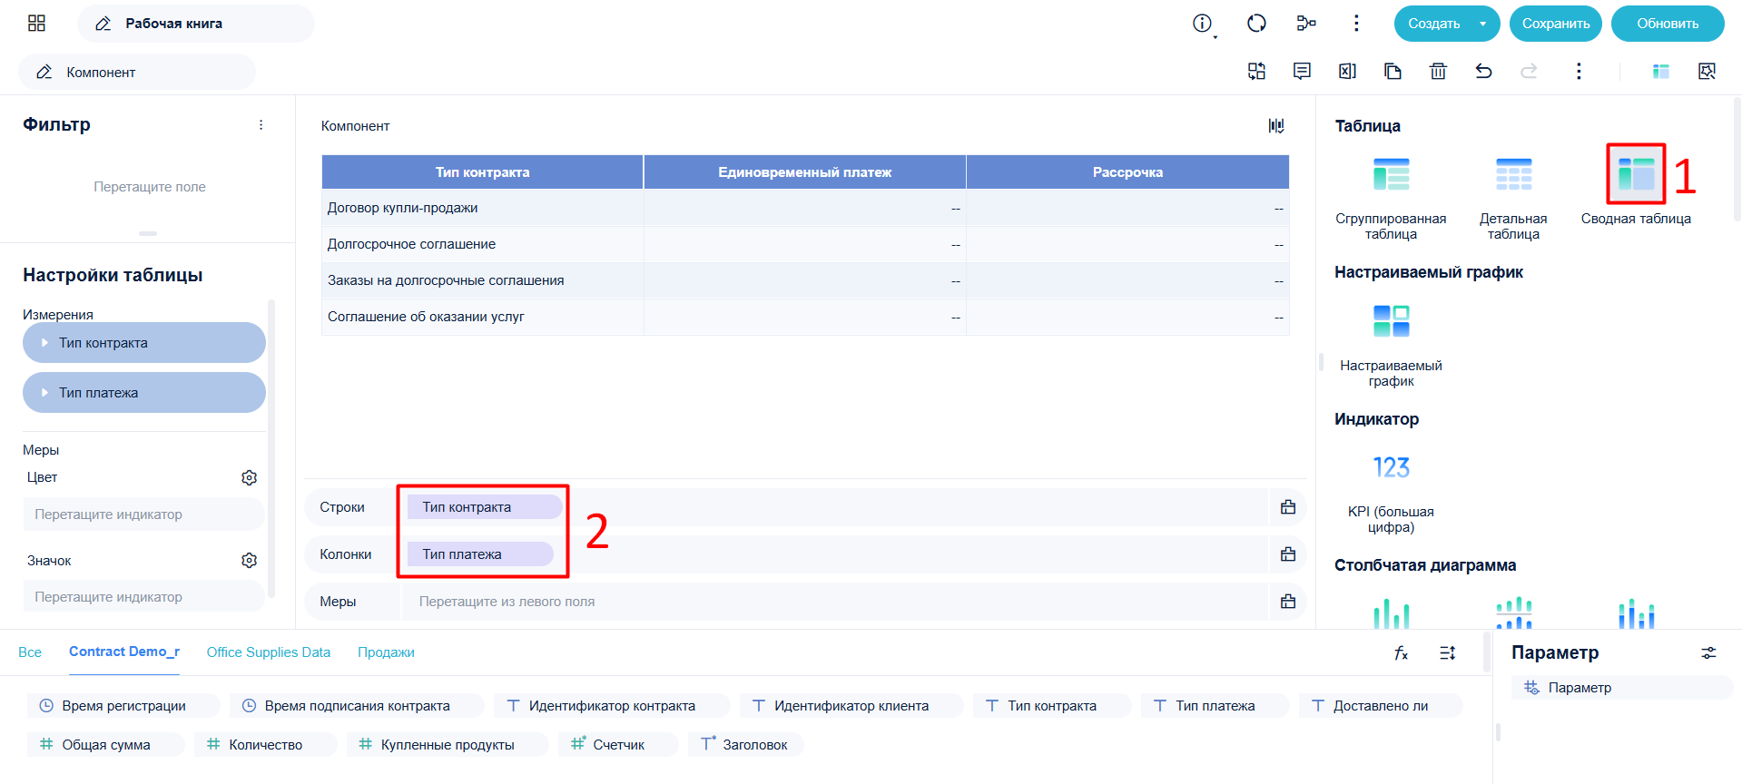Toggle Параметр panel settings icon
The width and height of the screenshot is (1742, 784).
point(1708,652)
